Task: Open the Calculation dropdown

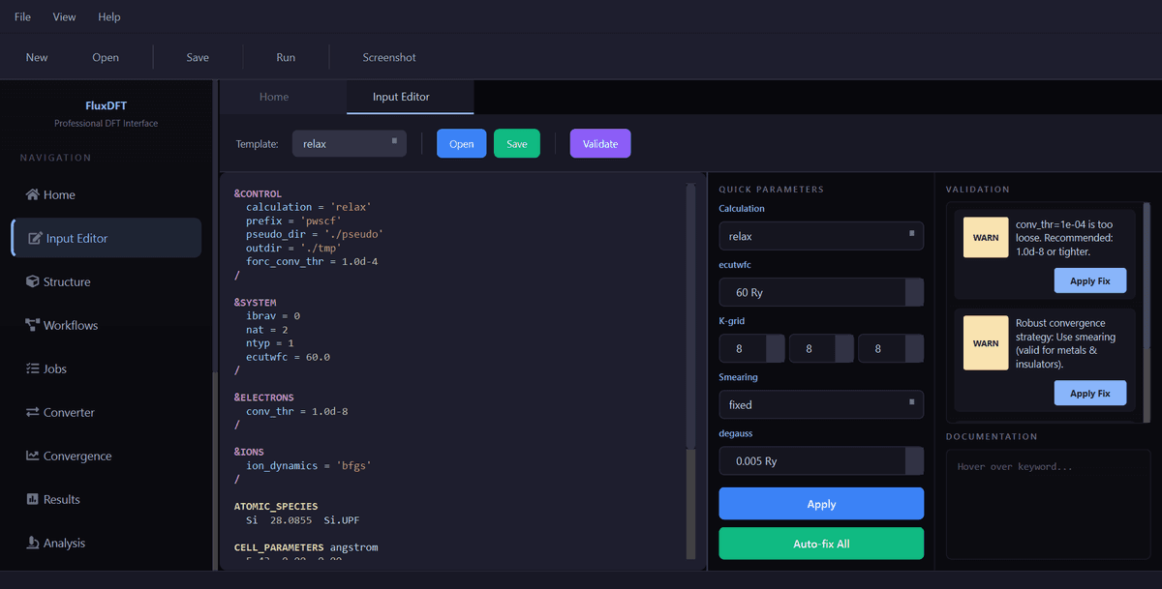Action: (x=820, y=236)
